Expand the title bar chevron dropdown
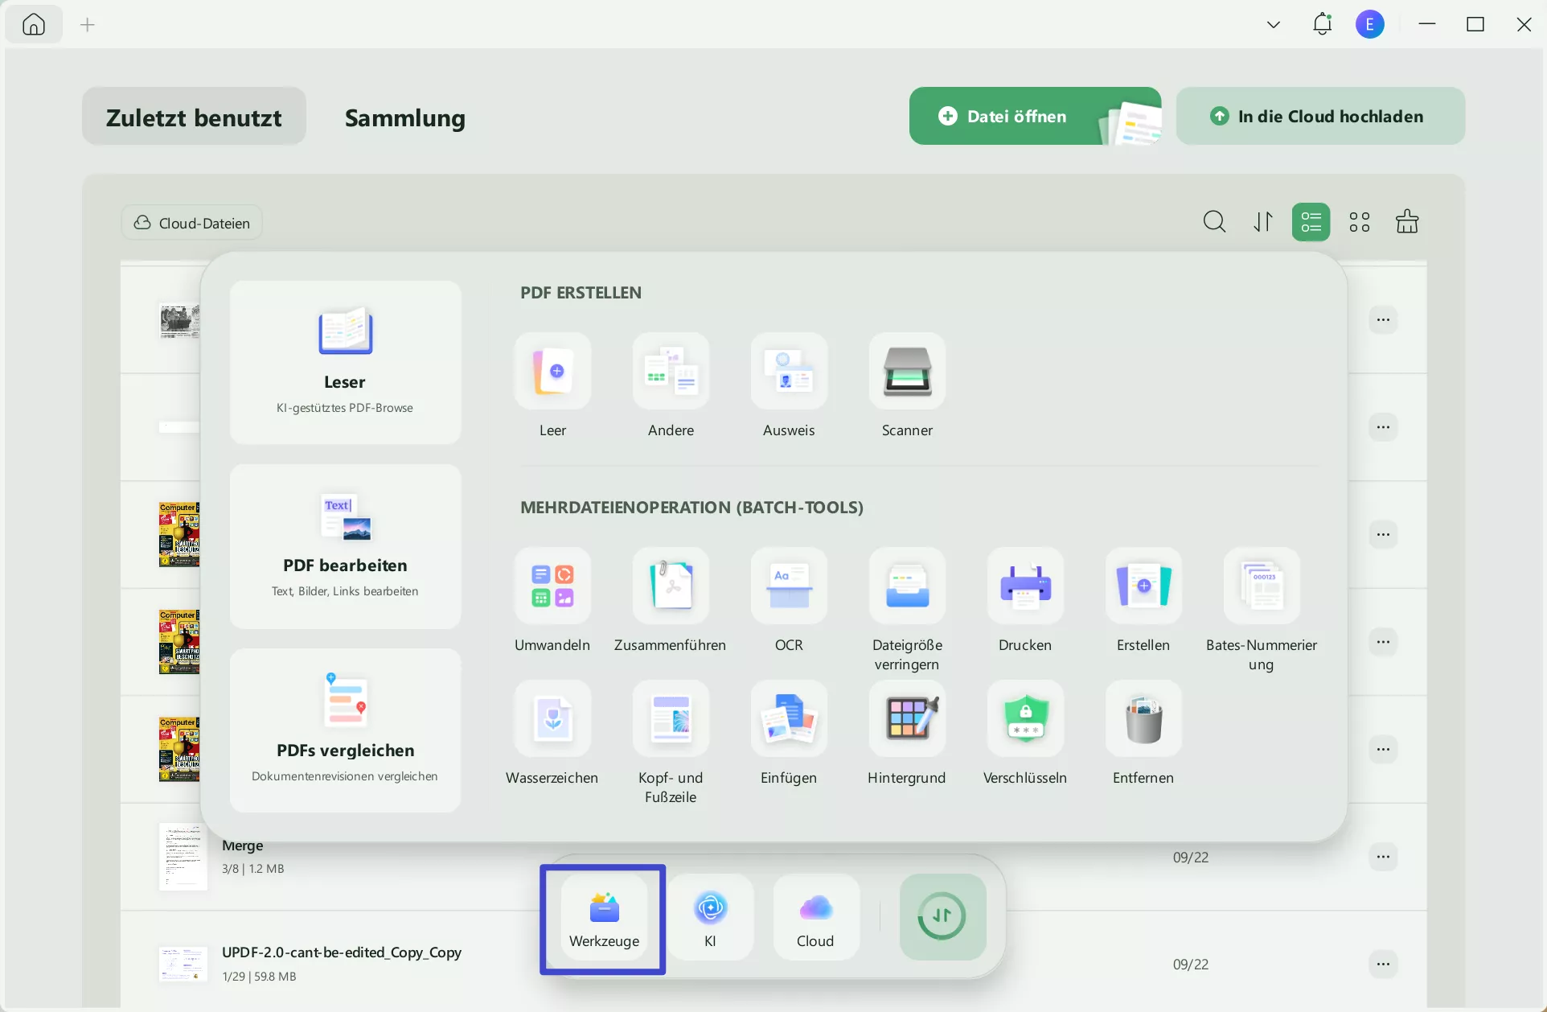This screenshot has height=1012, width=1547. [x=1273, y=25]
